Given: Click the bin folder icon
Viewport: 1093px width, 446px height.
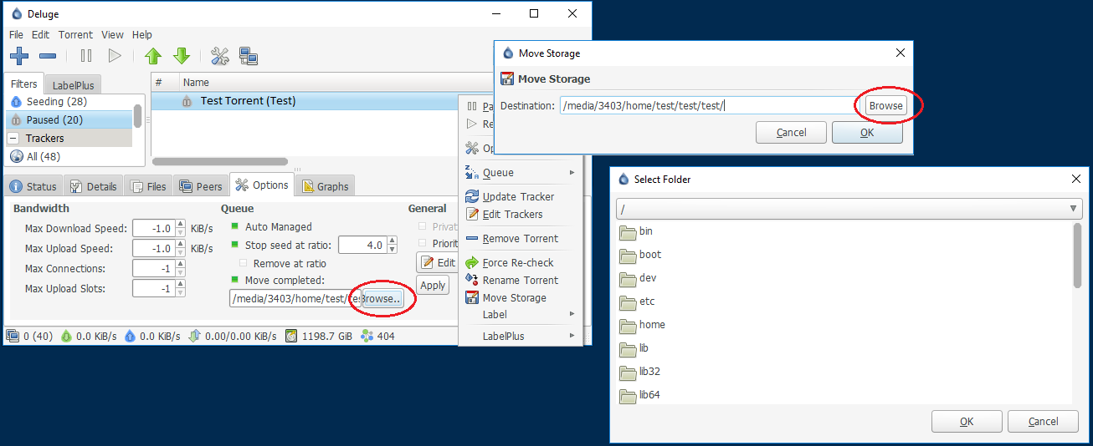Looking at the screenshot, I should (x=628, y=232).
